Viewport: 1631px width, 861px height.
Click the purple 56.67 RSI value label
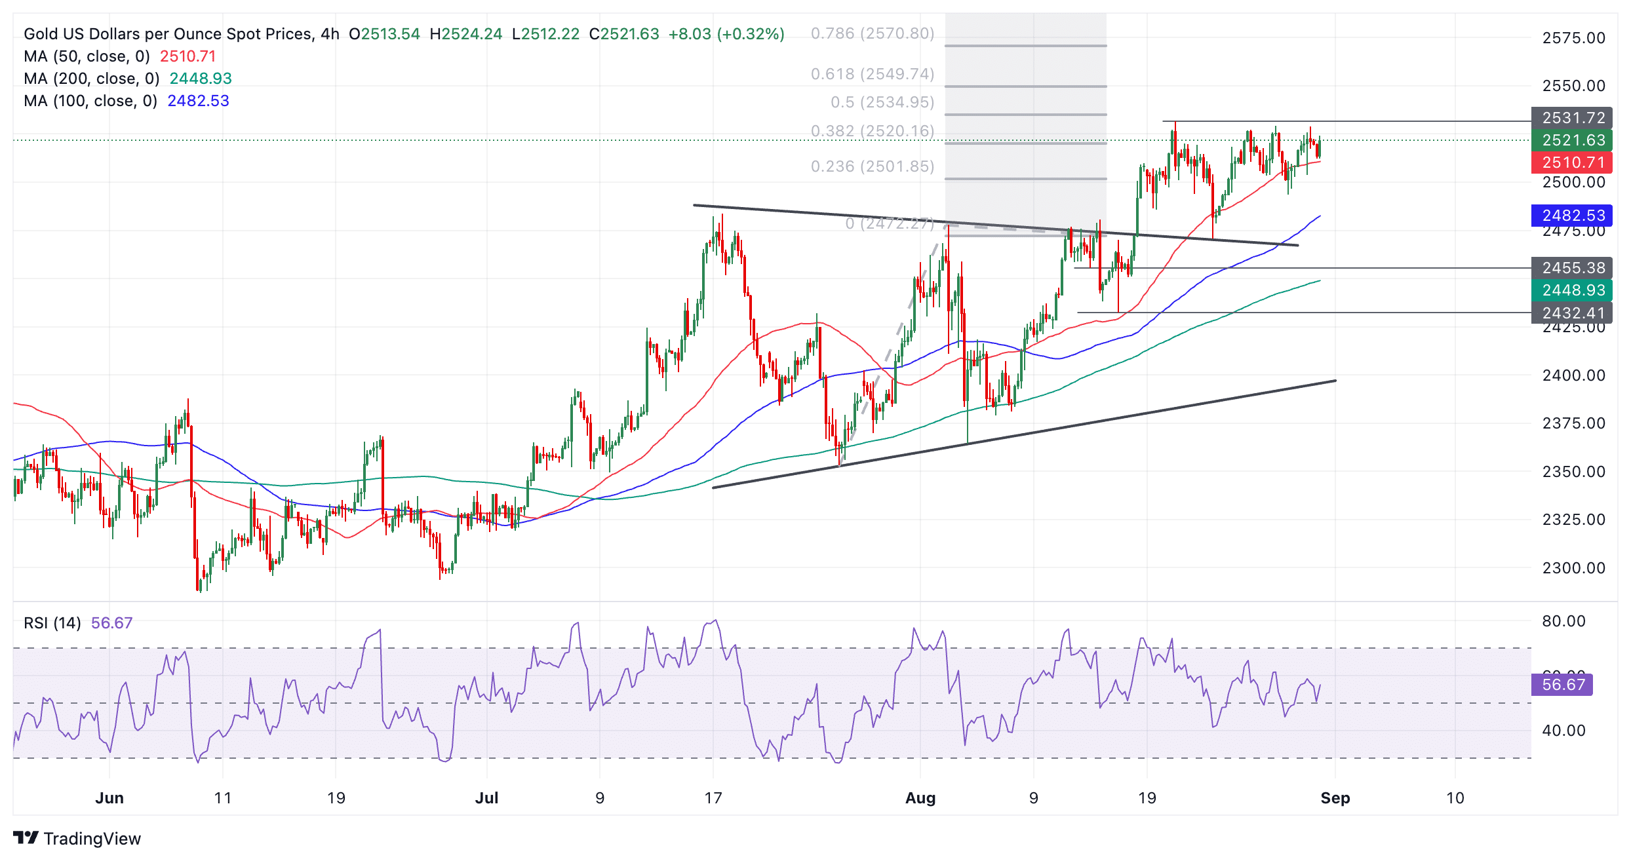(x=1562, y=685)
